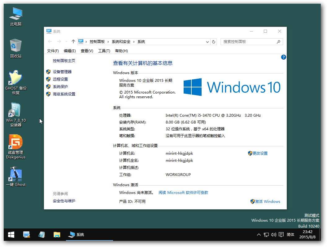The width and height of the screenshot is (327, 247).
Task: Open 远程设置 from the sidebar
Action: [60, 79]
